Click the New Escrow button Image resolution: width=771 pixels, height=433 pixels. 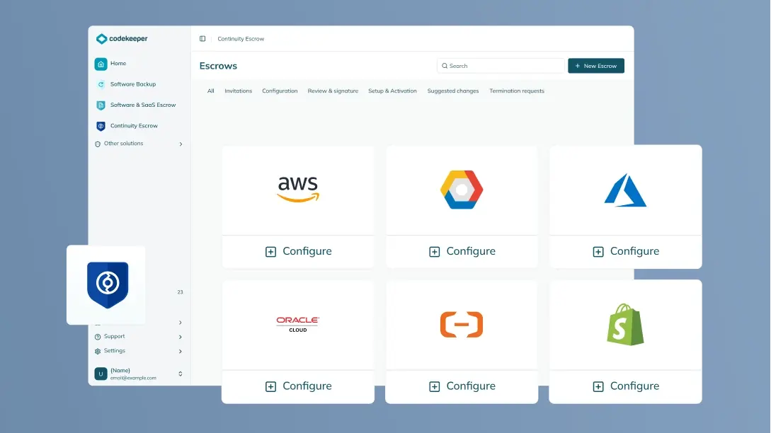(x=595, y=66)
